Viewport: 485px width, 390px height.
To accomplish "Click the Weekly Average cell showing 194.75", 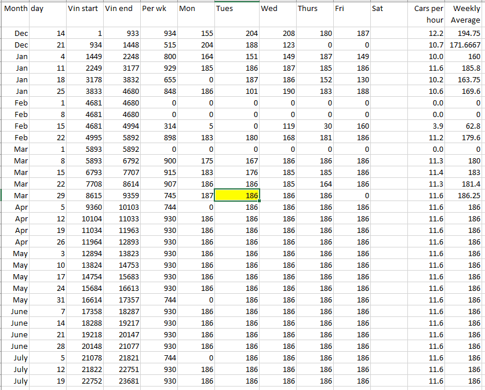I will click(465, 34).
